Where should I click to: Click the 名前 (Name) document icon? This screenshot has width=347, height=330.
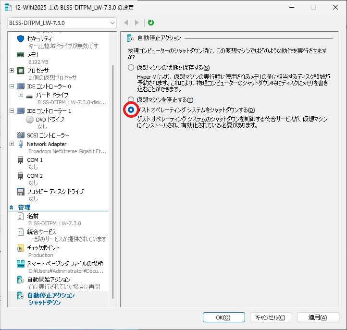20,216
